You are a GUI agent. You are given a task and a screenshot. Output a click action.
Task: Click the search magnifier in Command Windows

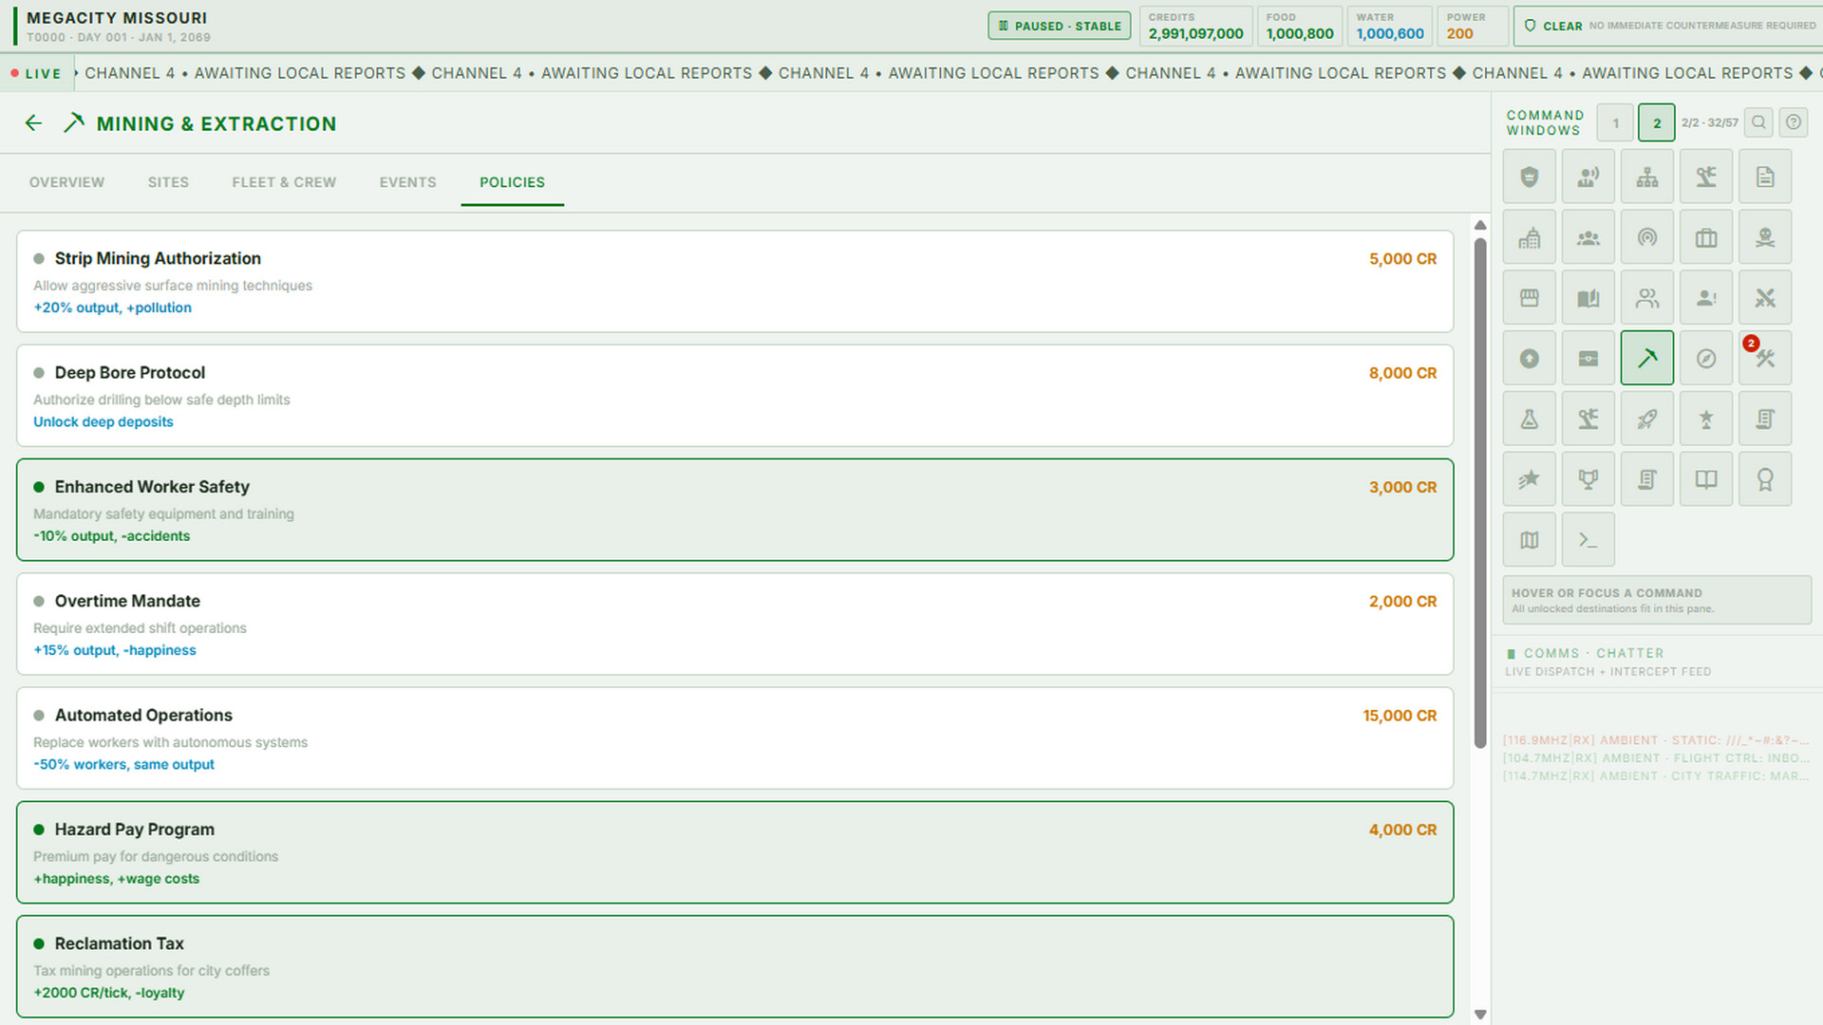coord(1758,122)
